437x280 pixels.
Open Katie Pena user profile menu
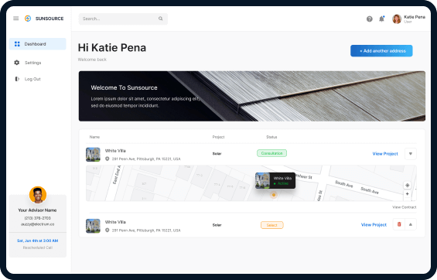(408, 19)
